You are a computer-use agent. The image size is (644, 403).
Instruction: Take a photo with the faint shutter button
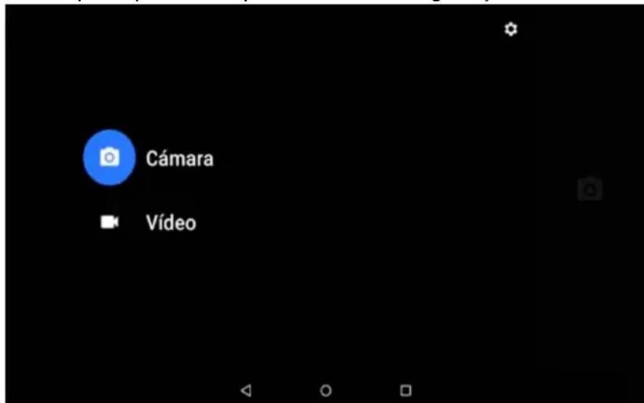pyautogui.click(x=590, y=189)
